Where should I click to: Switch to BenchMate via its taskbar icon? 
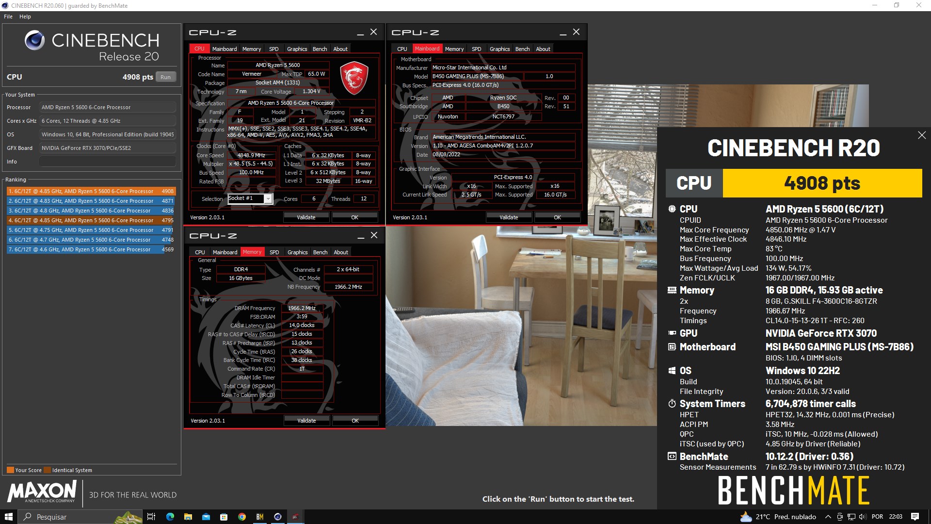tap(259, 517)
